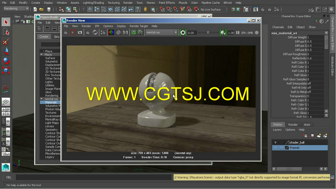Image resolution: width=336 pixels, height=189 pixels.
Task: Adjust the exposure slider handle
Action: coord(208,33)
